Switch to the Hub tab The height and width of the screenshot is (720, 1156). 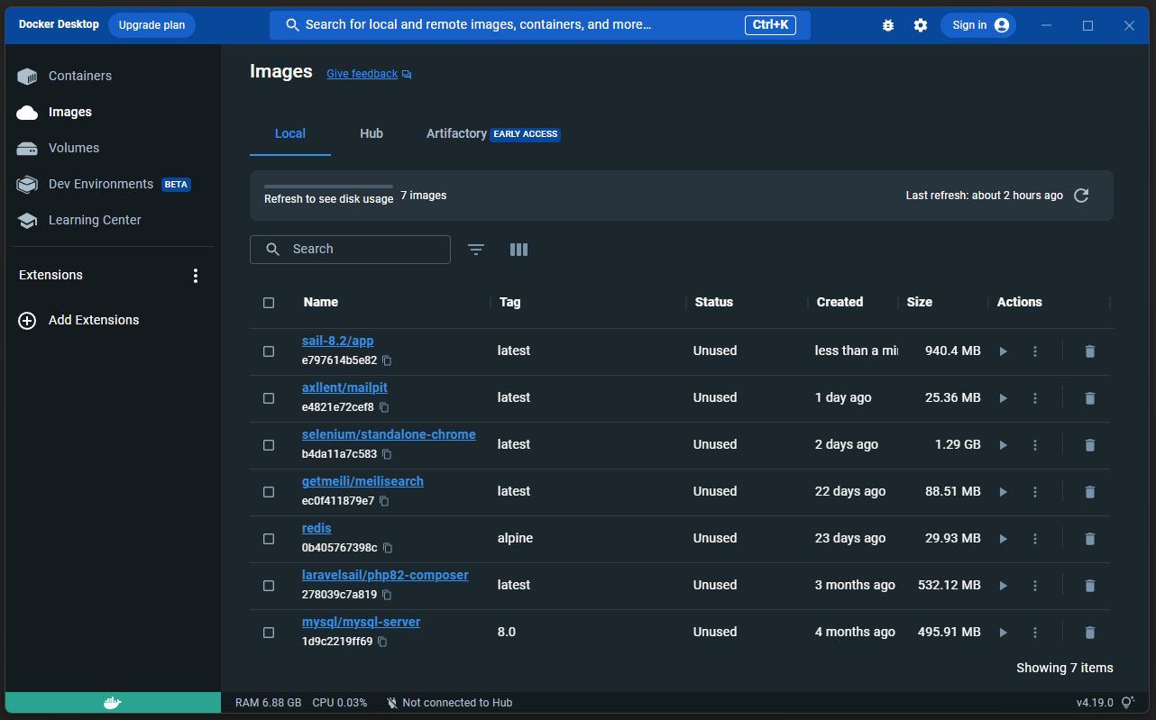tap(372, 133)
